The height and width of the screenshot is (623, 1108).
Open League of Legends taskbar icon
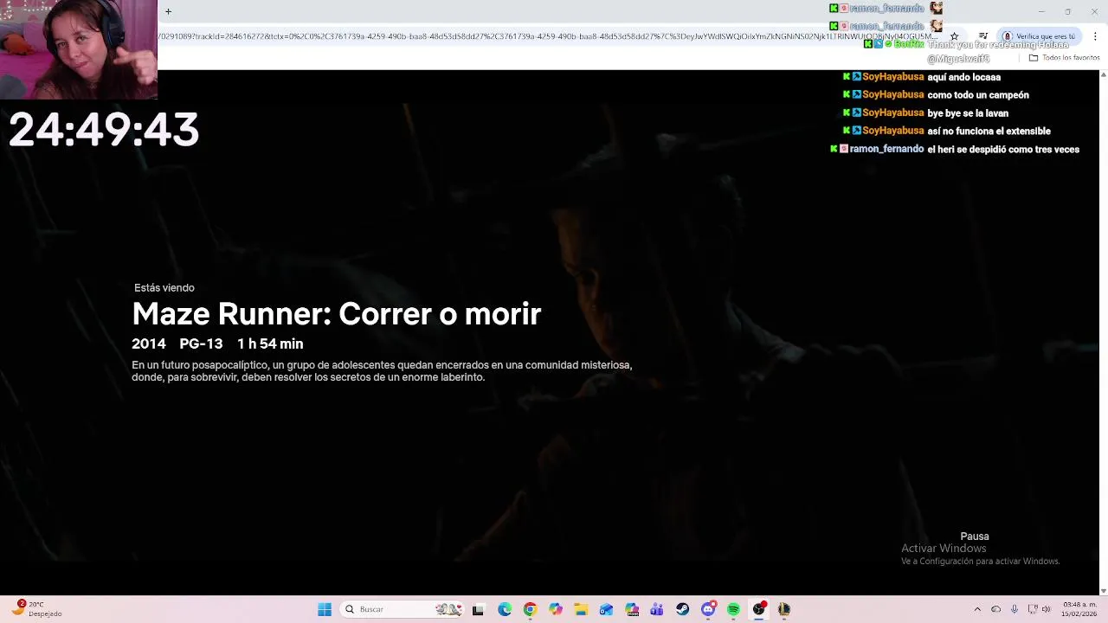tap(784, 609)
